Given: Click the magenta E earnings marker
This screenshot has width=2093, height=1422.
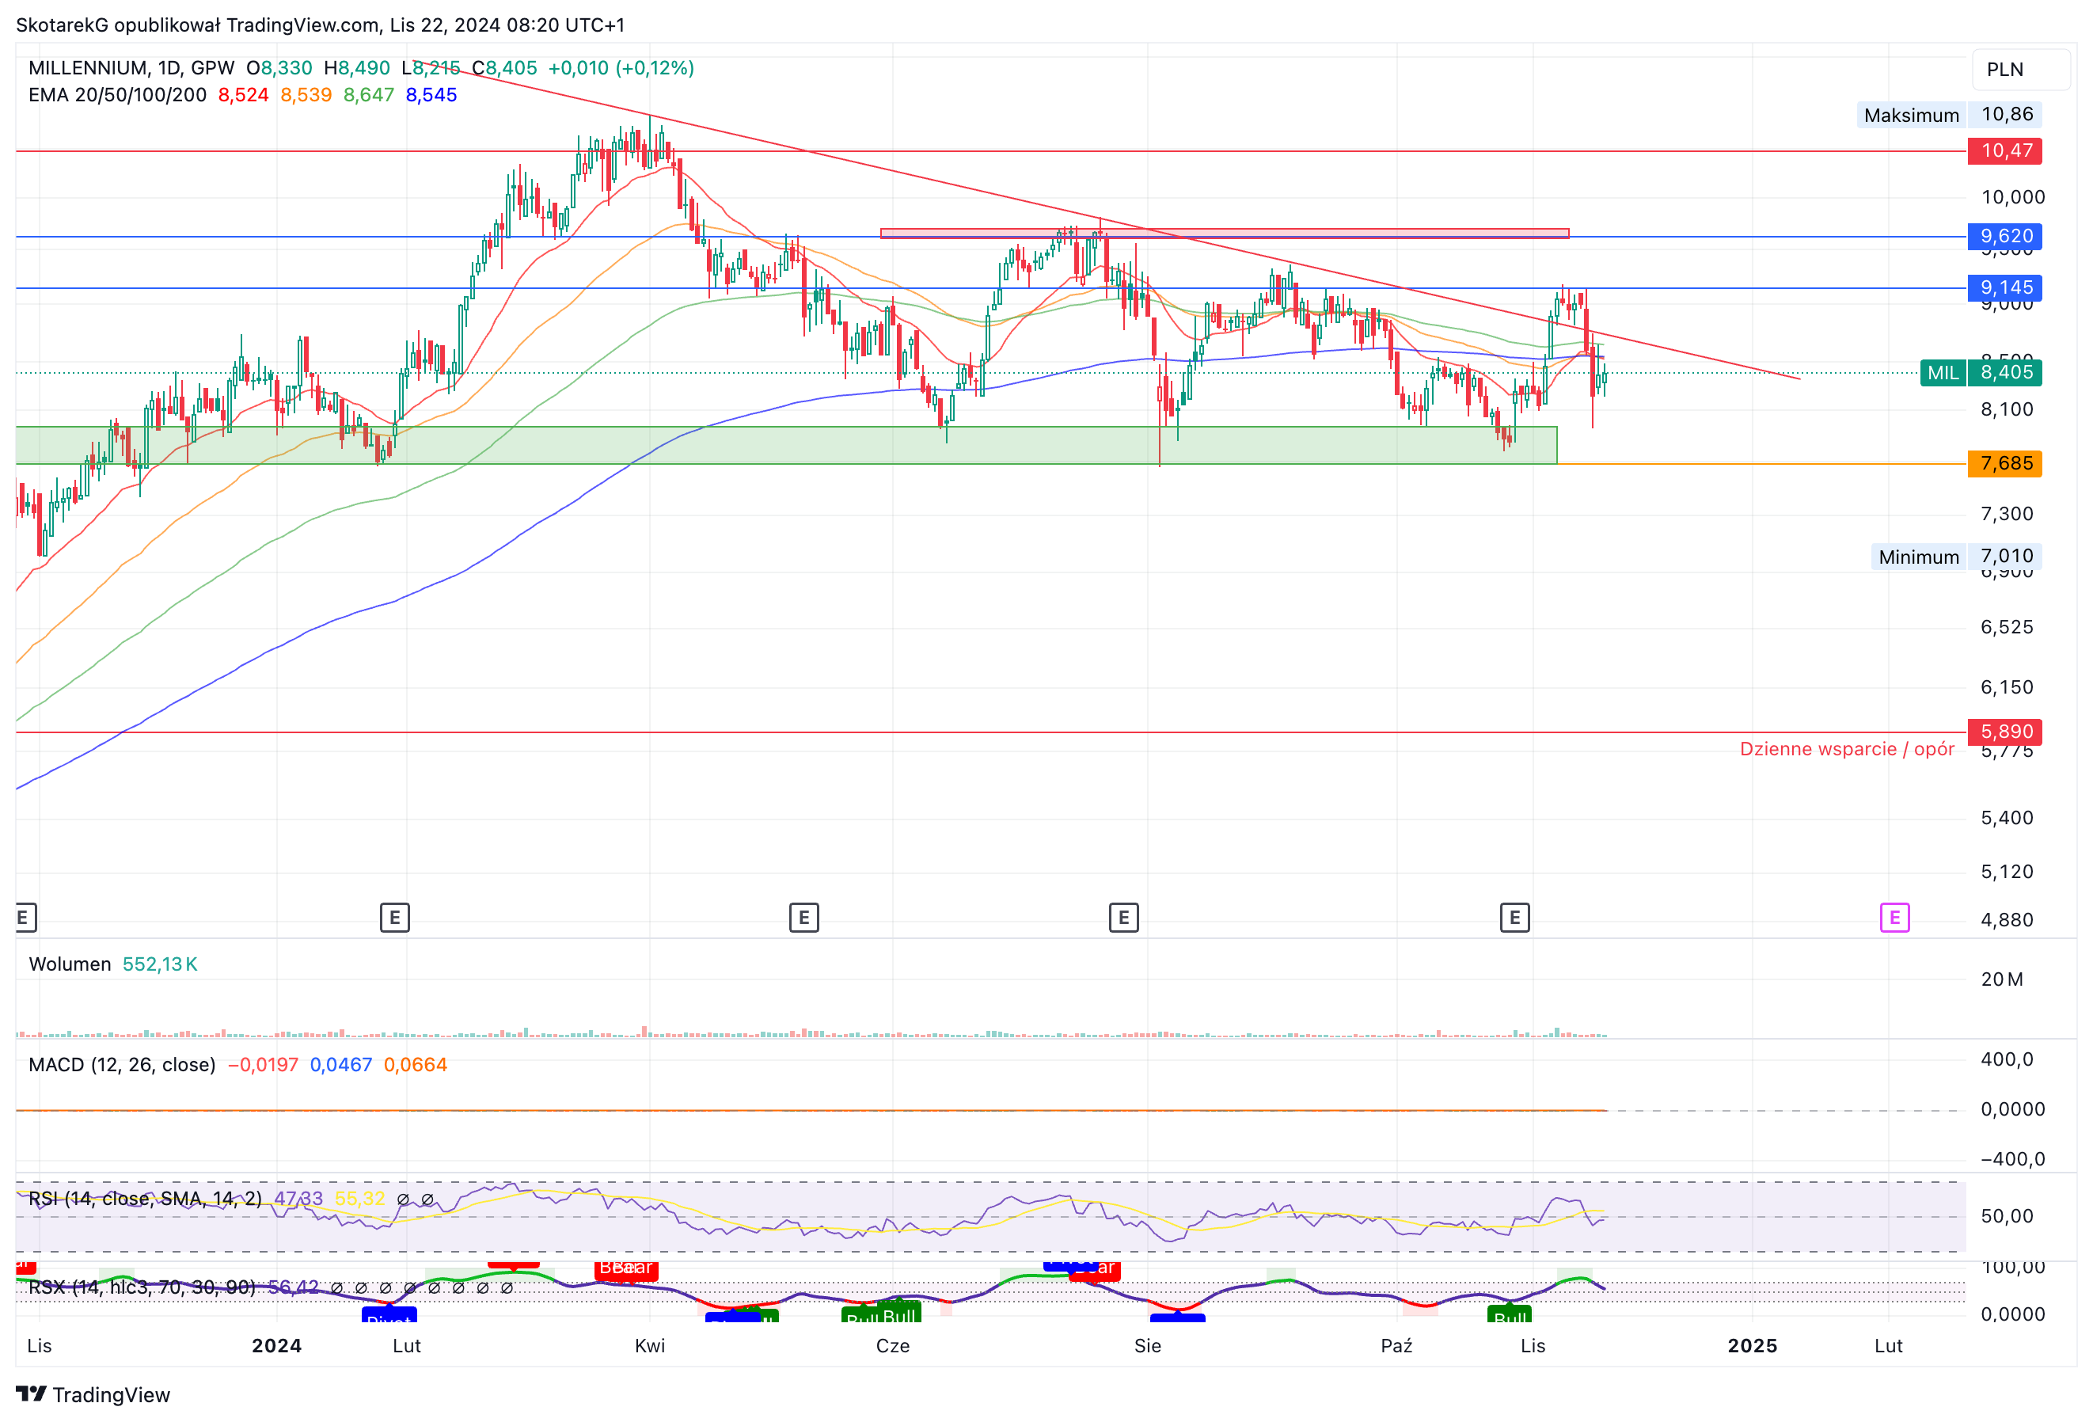Looking at the screenshot, I should point(1894,918).
